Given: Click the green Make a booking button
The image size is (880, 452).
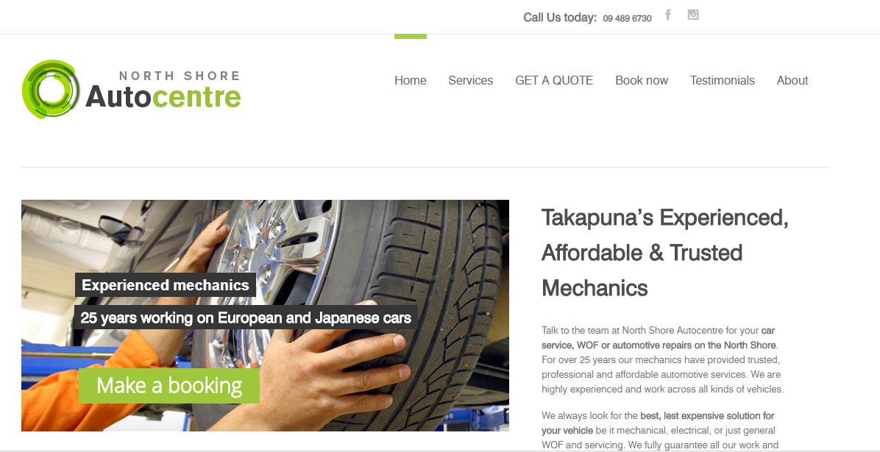Looking at the screenshot, I should (169, 386).
